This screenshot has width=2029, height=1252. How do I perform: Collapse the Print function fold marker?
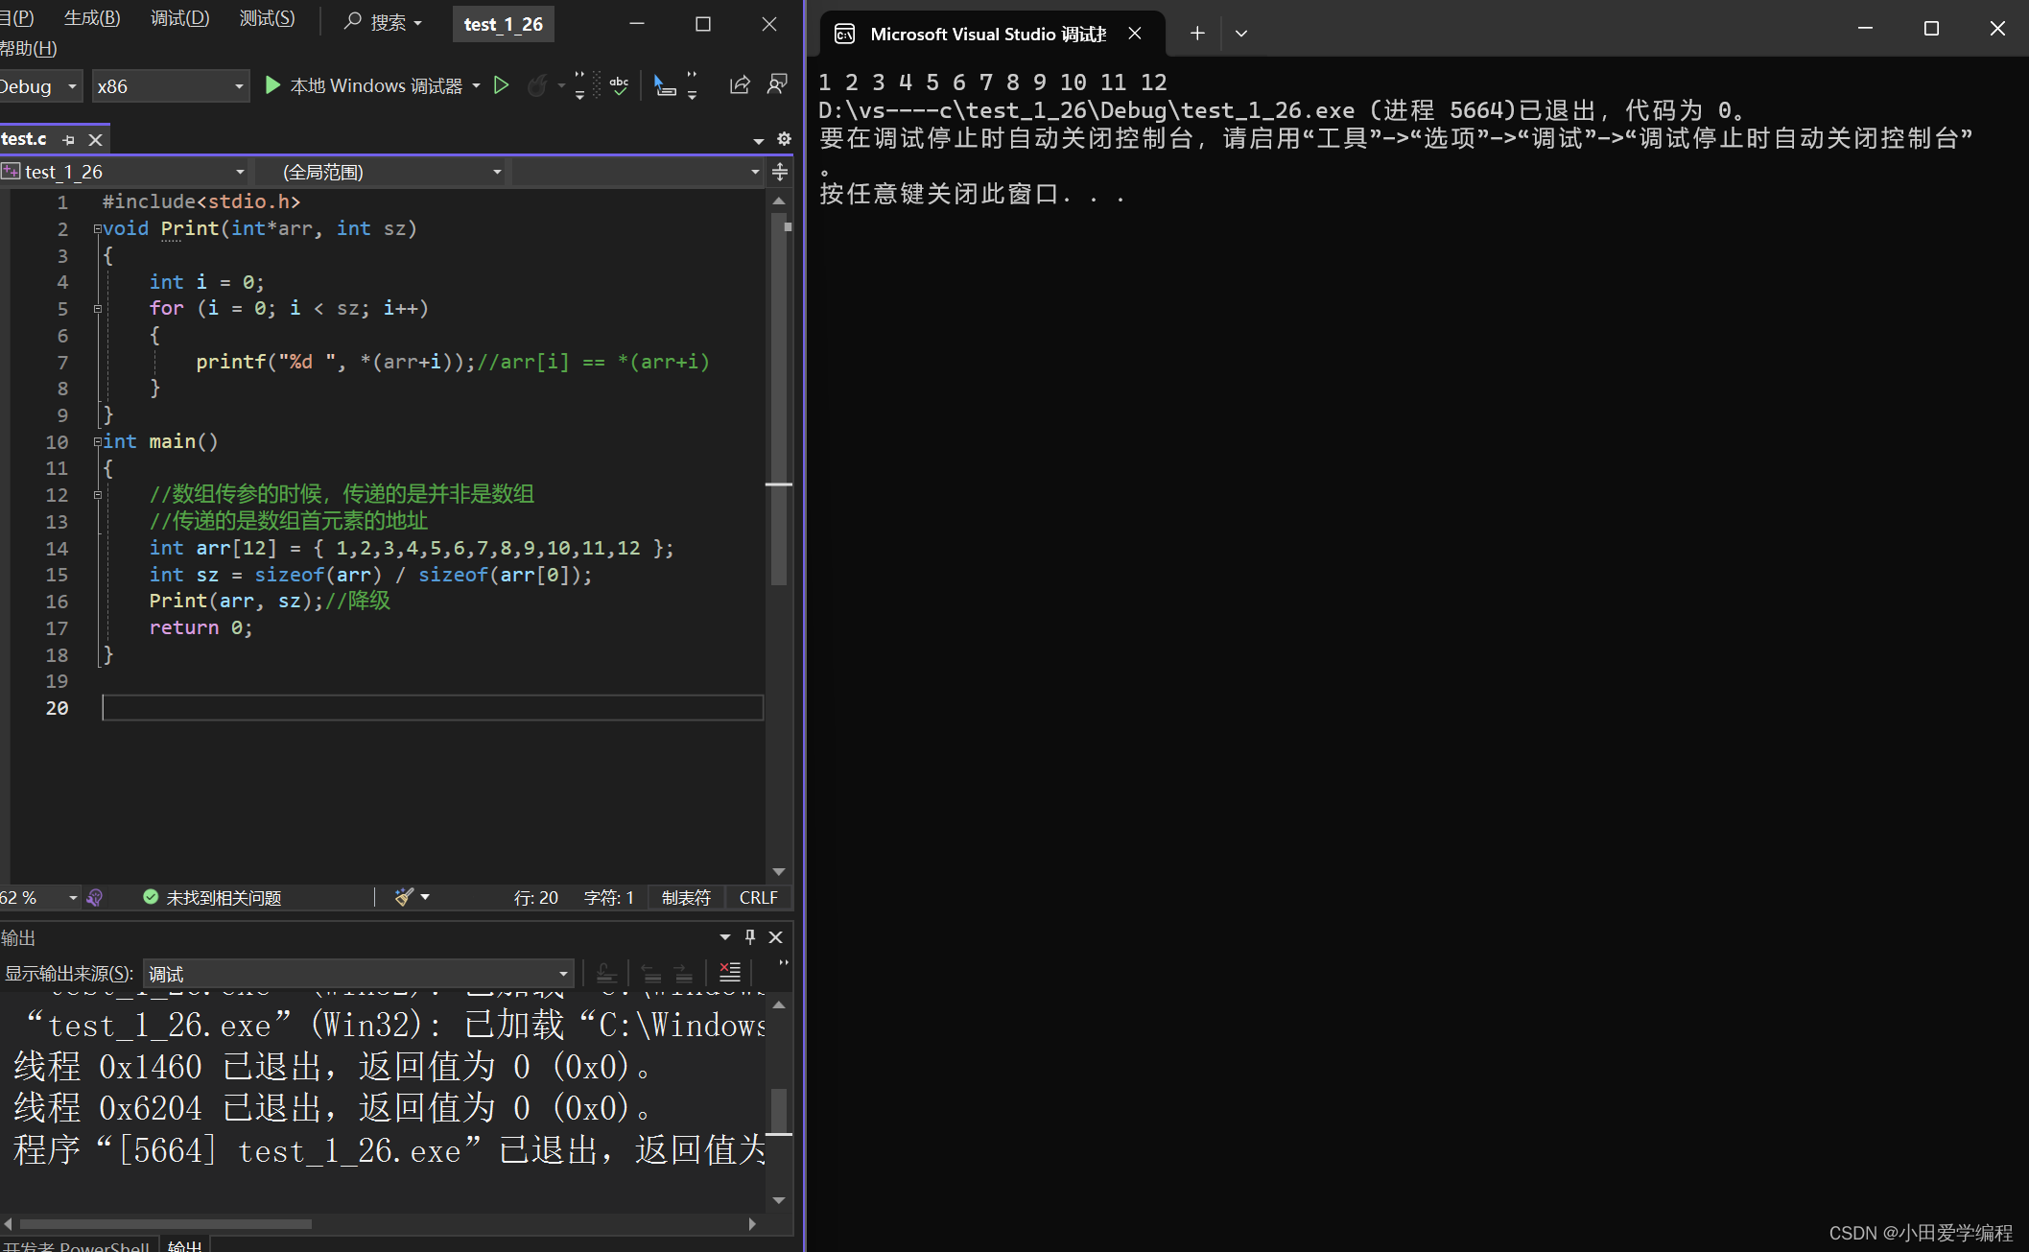point(97,229)
